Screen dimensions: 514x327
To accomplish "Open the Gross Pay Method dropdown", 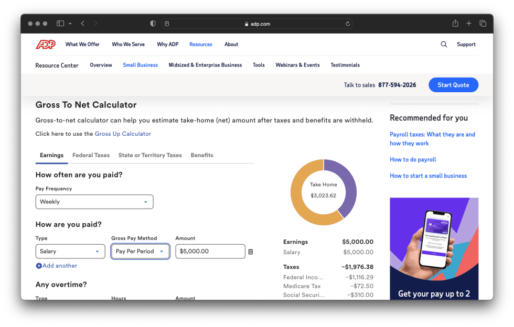I will [141, 252].
